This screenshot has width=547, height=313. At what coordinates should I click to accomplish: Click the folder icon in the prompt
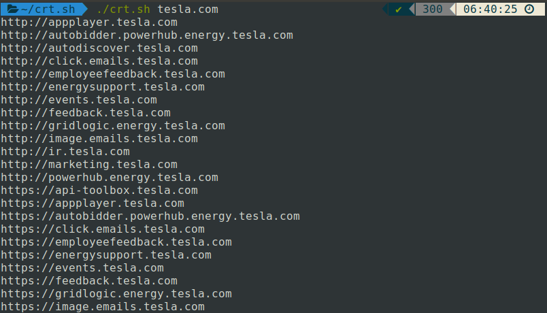click(x=13, y=9)
